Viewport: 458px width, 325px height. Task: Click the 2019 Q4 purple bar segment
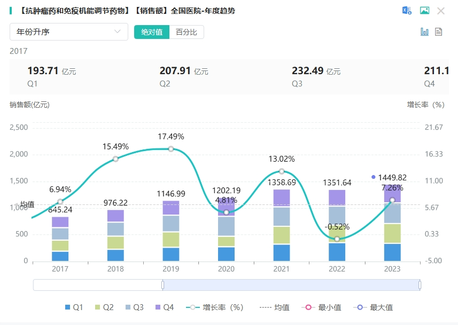pyautogui.click(x=171, y=208)
